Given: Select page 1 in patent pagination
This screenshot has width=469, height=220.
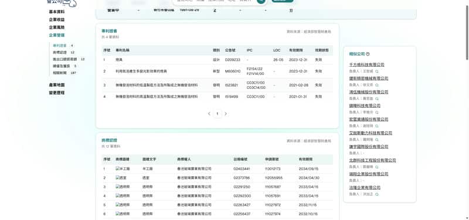Looking at the screenshot, I should coord(217,114).
